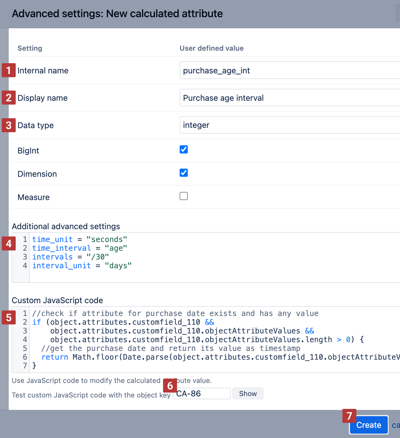Click the comment line about purchase date exists
This screenshot has width=400, height=438.
(175, 313)
